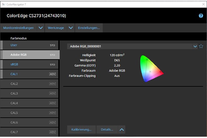The width and height of the screenshot is (207, 138).
Task: Click the Adobe RGB_00000001 target name field
Action: coord(130,46)
